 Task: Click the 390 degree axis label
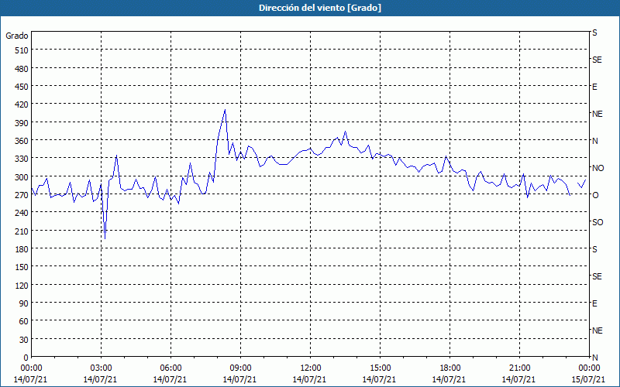[x=22, y=123]
